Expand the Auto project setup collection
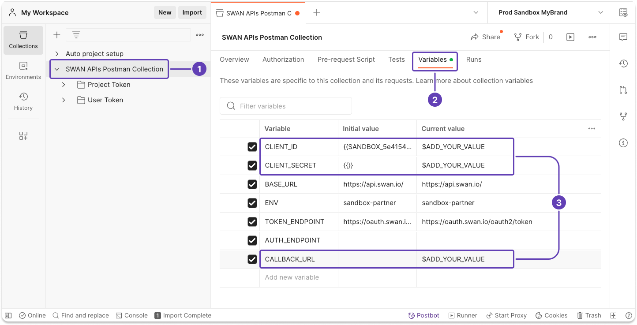Viewport: 637px width, 325px height. pyautogui.click(x=57, y=54)
